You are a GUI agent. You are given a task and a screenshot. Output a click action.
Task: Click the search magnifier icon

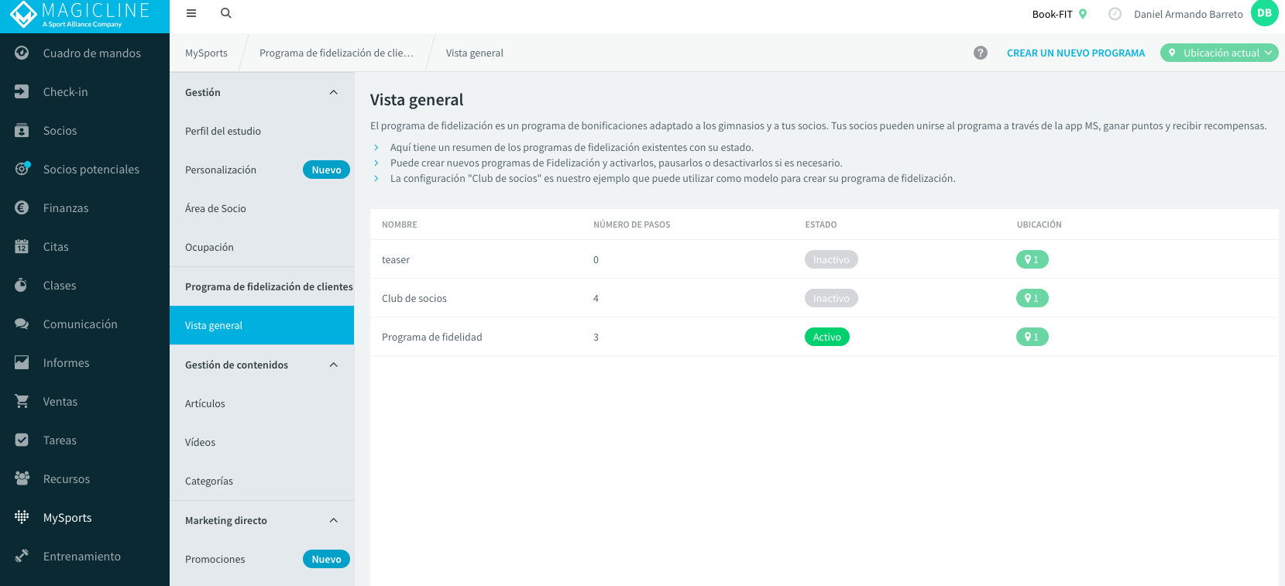226,13
